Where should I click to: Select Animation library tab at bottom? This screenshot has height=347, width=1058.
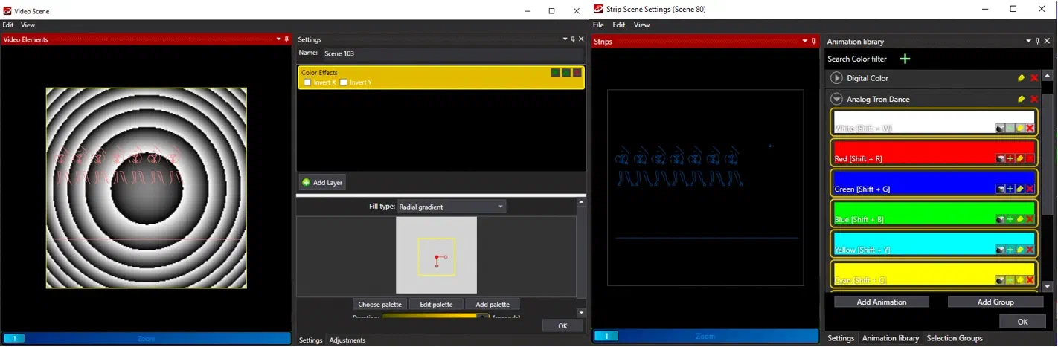891,338
